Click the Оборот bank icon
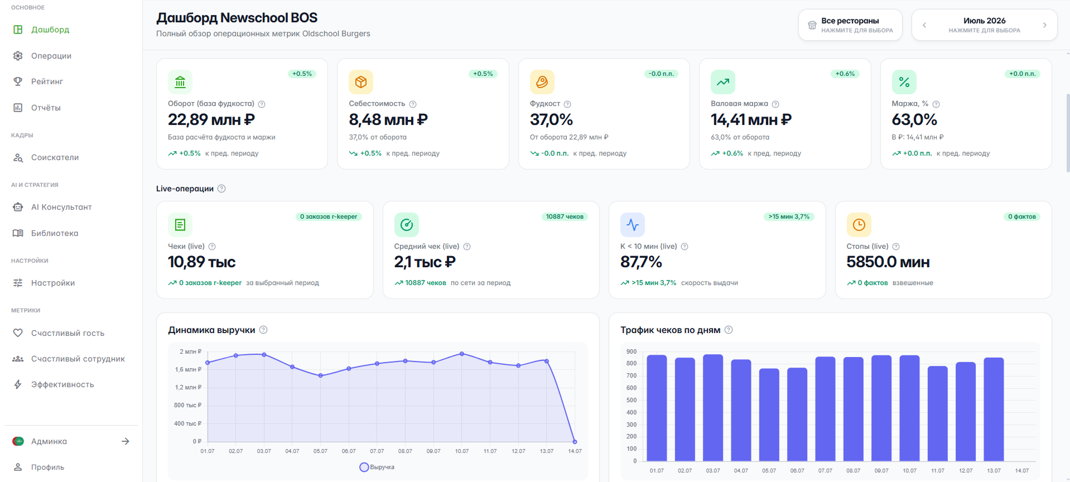Image resolution: width=1070 pixels, height=482 pixels. point(180,82)
